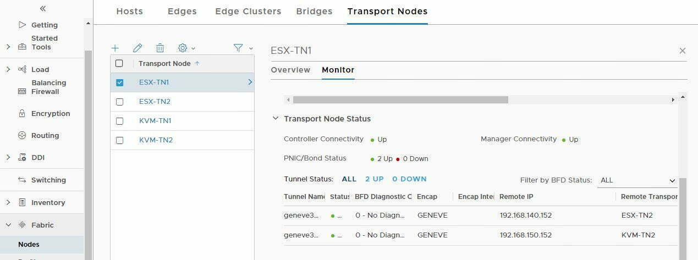The width and height of the screenshot is (698, 260).
Task: Open Filter by BFD Status dropdown
Action: point(637,180)
